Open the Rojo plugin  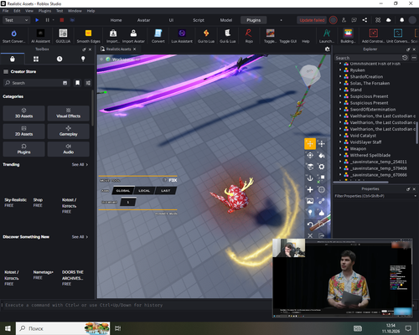pyautogui.click(x=249, y=36)
